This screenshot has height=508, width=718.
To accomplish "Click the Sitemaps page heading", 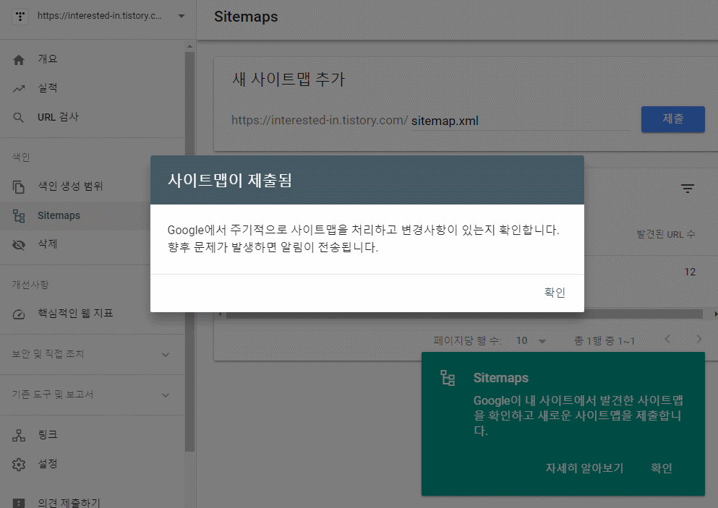I will 246,17.
